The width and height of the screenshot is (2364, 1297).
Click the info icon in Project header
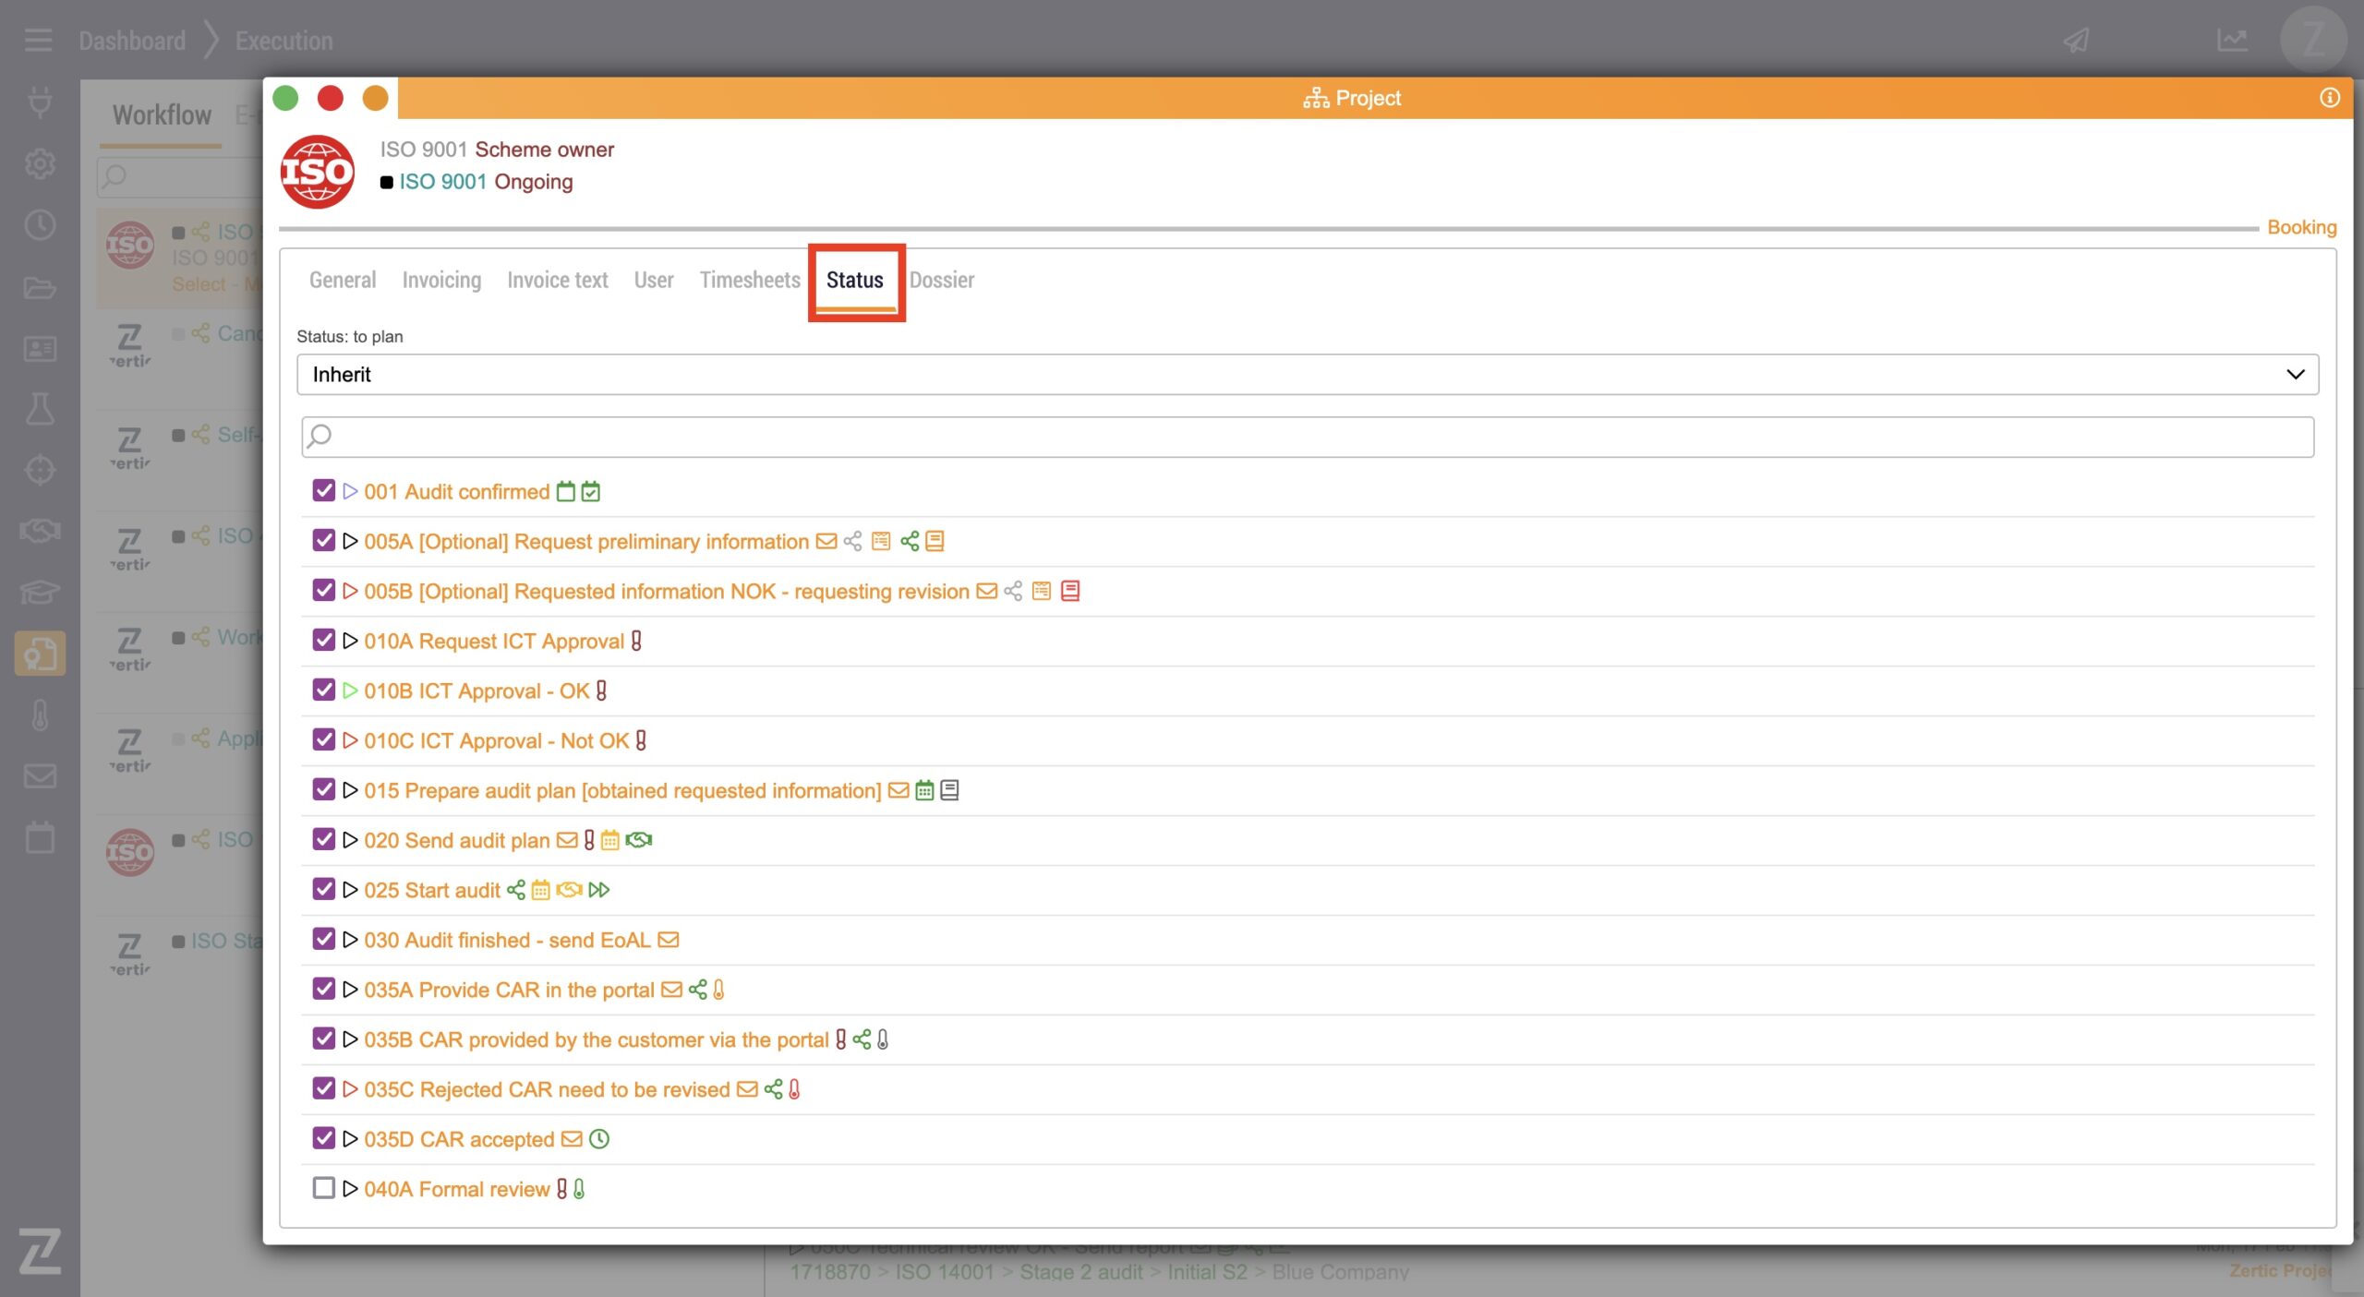[2329, 98]
